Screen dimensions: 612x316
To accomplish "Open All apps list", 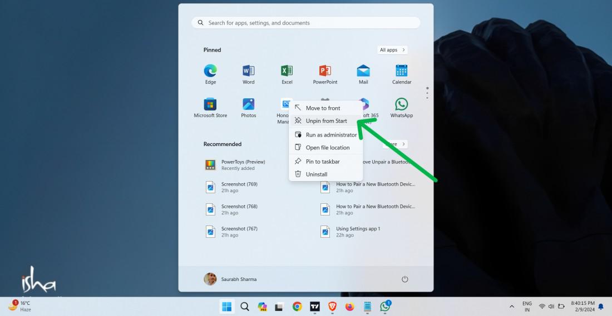I will (392, 50).
